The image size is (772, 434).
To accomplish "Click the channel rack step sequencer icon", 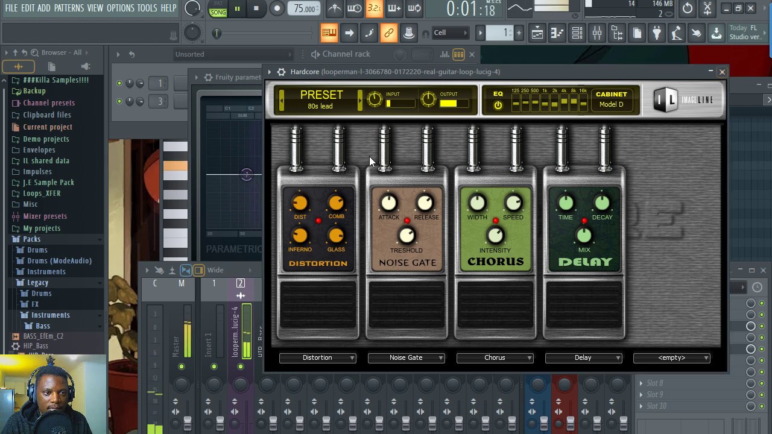I will [x=458, y=54].
